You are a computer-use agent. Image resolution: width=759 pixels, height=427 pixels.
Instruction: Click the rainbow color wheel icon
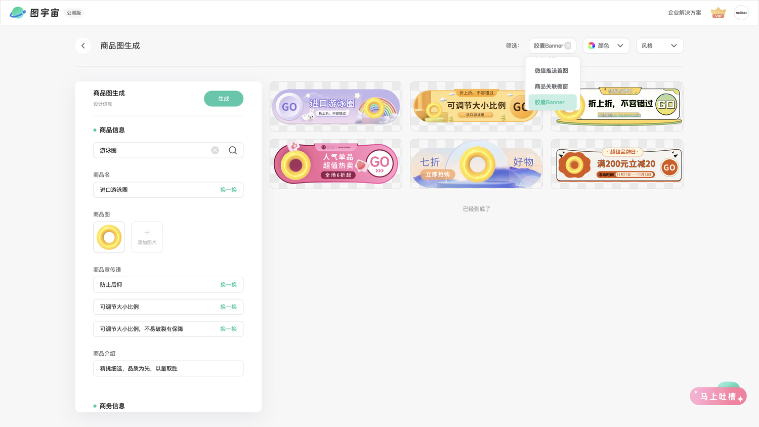point(592,46)
